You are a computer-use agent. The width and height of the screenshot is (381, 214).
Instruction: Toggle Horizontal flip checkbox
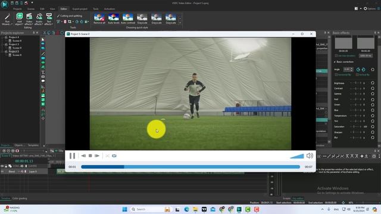pos(336,75)
